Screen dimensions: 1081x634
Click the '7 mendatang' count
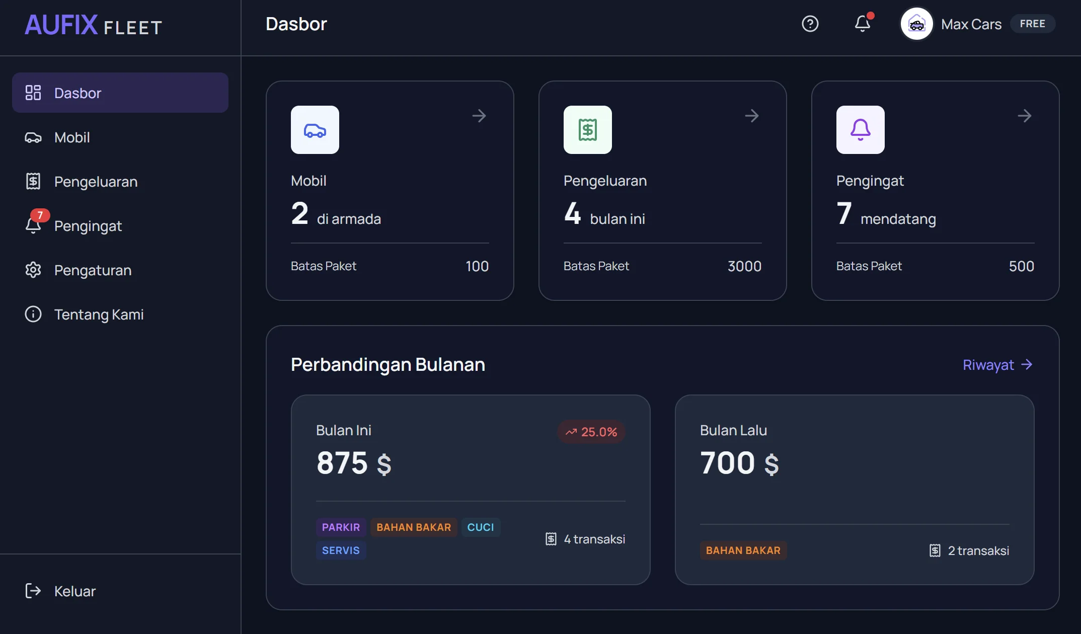click(886, 214)
